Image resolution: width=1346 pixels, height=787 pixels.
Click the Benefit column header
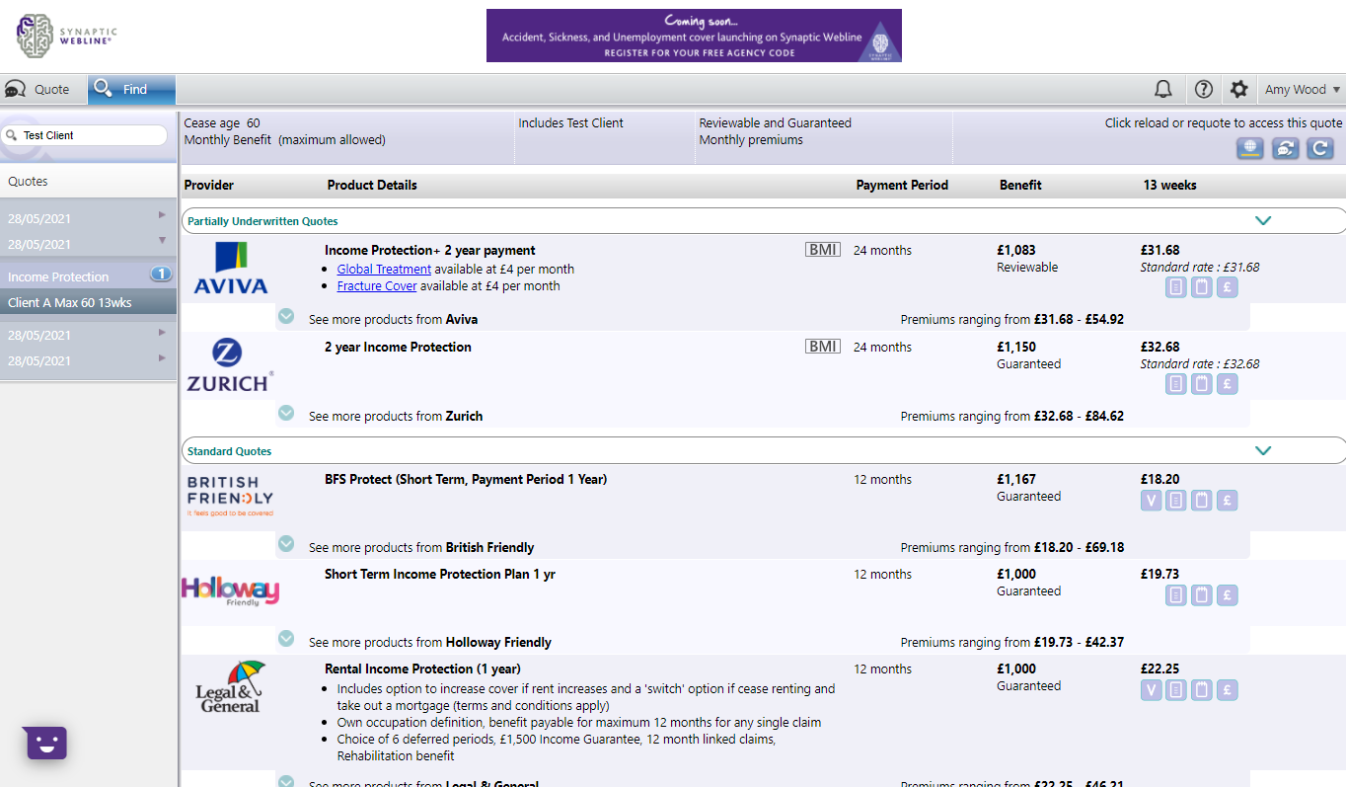[x=1020, y=185]
